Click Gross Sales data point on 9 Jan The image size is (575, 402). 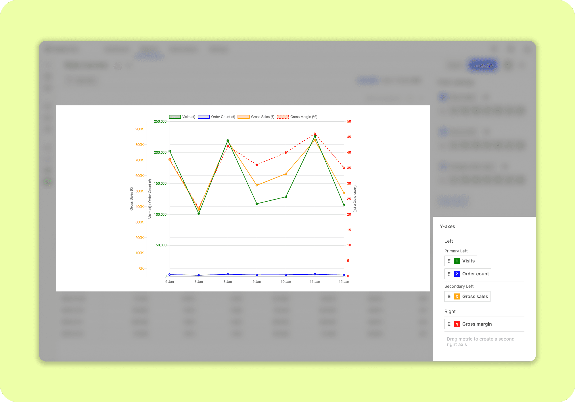point(257,185)
